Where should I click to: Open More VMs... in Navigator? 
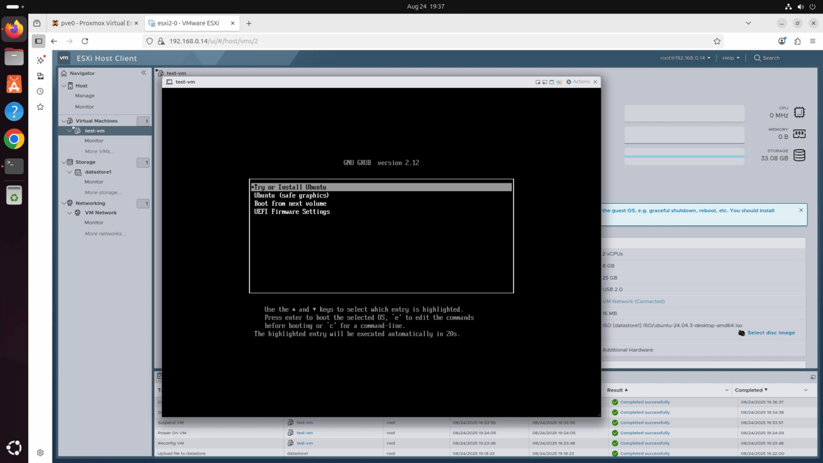coord(99,151)
